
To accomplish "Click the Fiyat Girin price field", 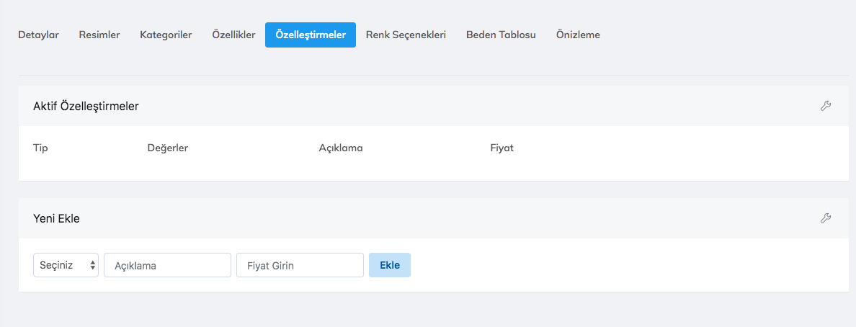I will click(x=300, y=265).
